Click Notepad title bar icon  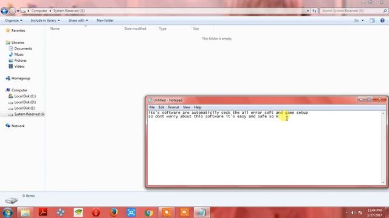click(150, 100)
